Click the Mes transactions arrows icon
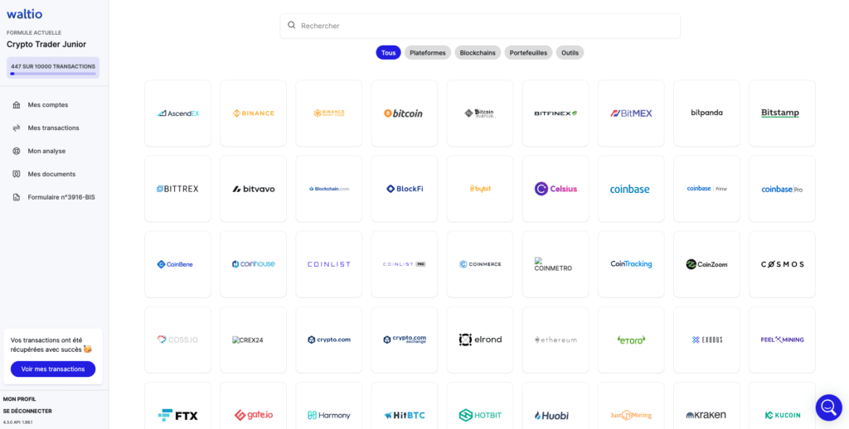The height and width of the screenshot is (429, 849). pyautogui.click(x=17, y=128)
